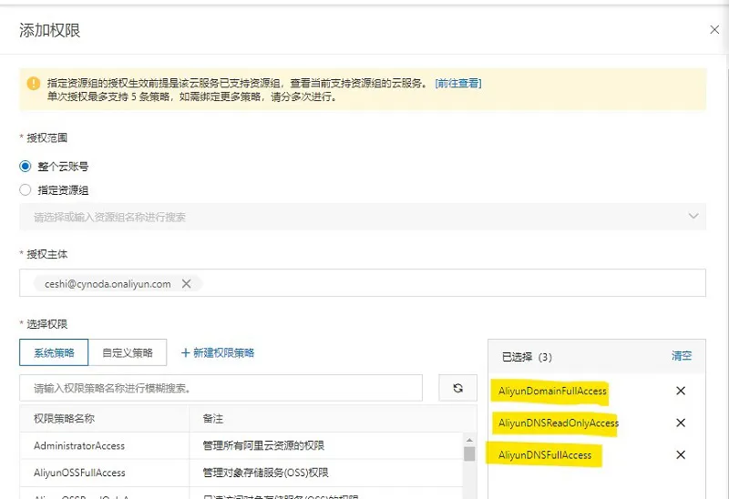Click the yellow warning icon in the notice banner
This screenshot has height=499, width=729.
coord(34,83)
